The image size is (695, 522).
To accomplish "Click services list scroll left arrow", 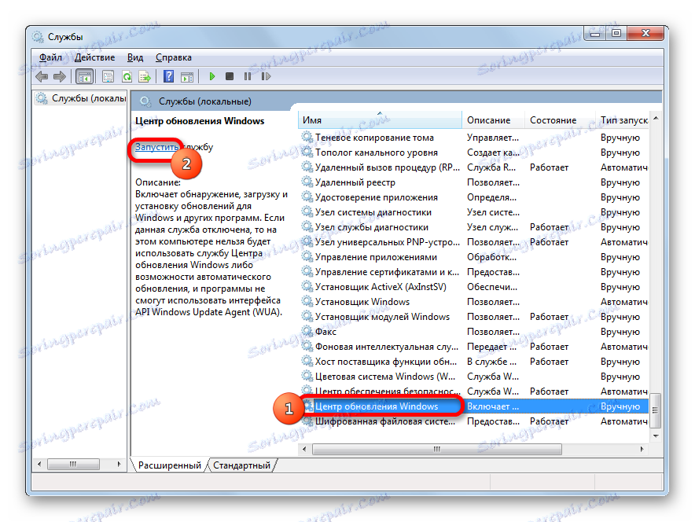I will 304,450.
